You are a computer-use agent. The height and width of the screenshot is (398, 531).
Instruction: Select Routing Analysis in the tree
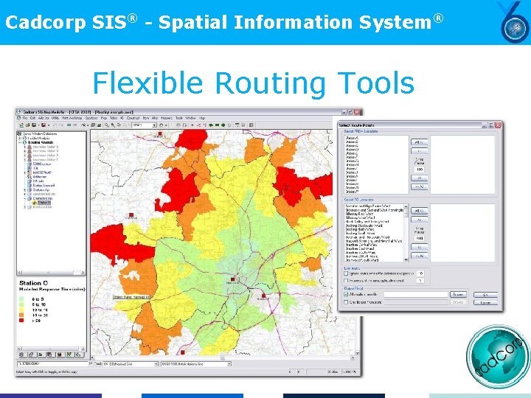[41, 142]
